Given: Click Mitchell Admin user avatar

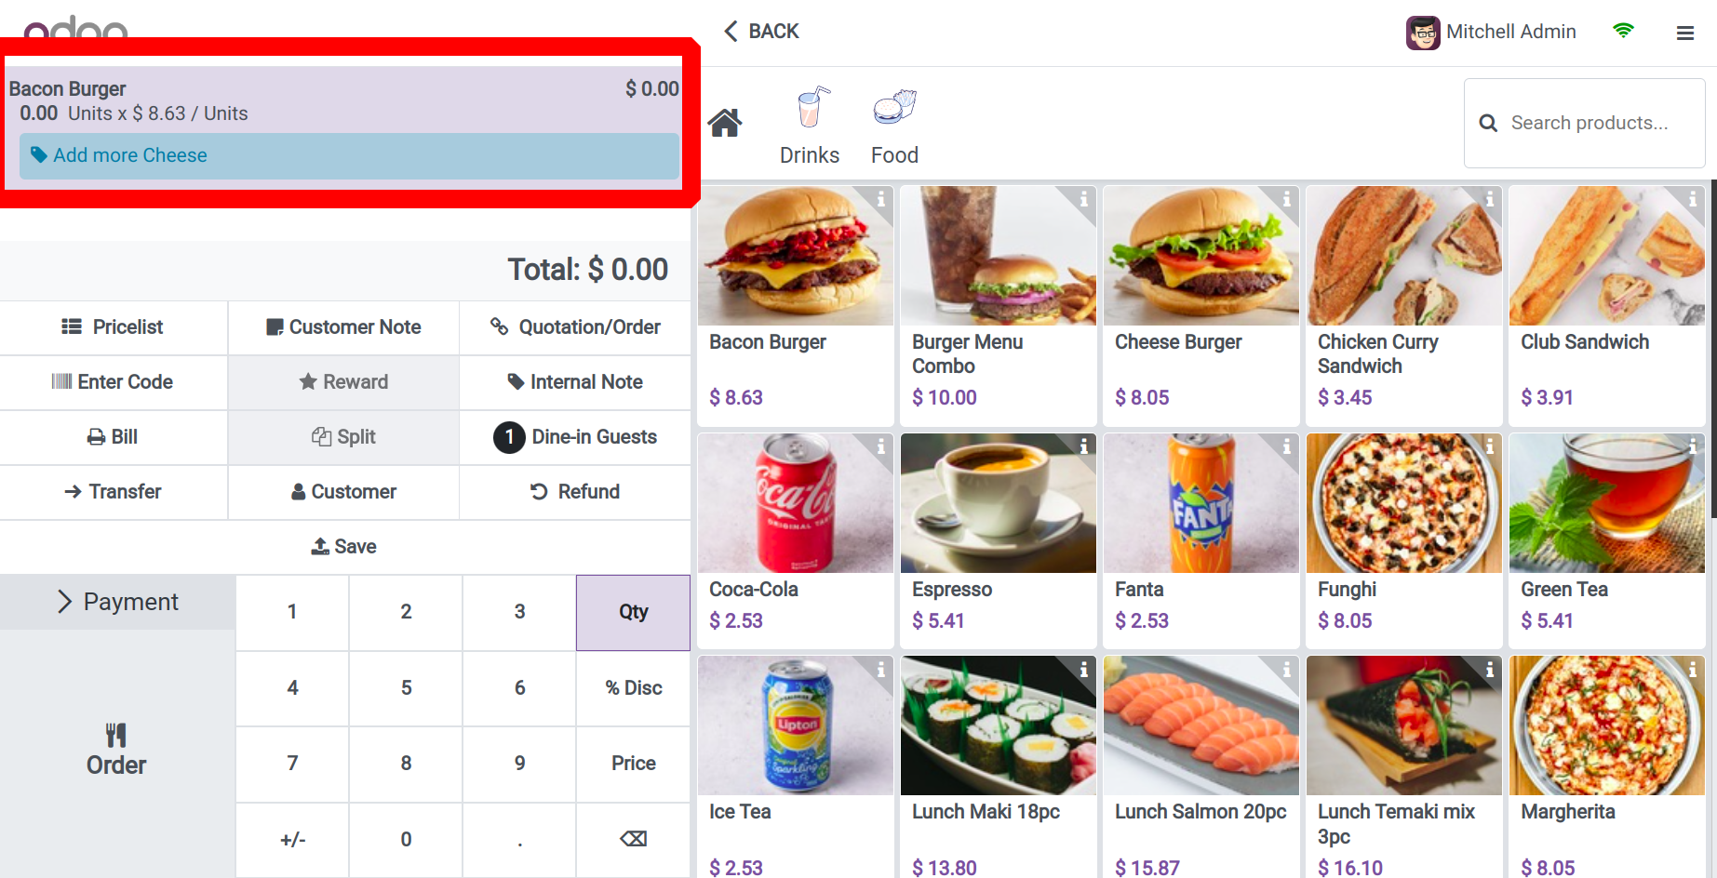Looking at the screenshot, I should [1423, 33].
